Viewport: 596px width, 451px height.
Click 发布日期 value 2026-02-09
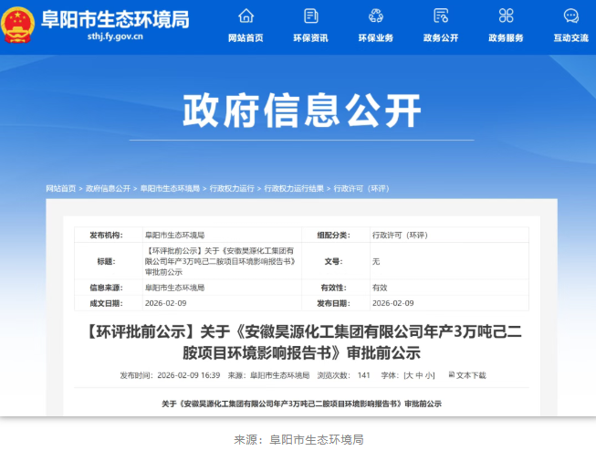coord(393,303)
